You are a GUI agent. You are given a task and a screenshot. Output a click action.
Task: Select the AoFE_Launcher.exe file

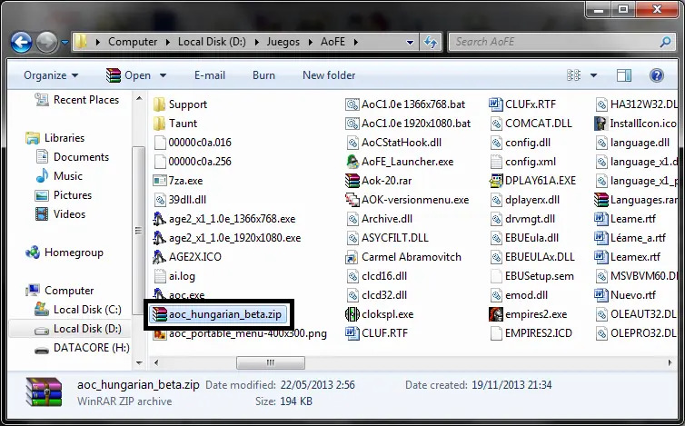(x=400, y=162)
